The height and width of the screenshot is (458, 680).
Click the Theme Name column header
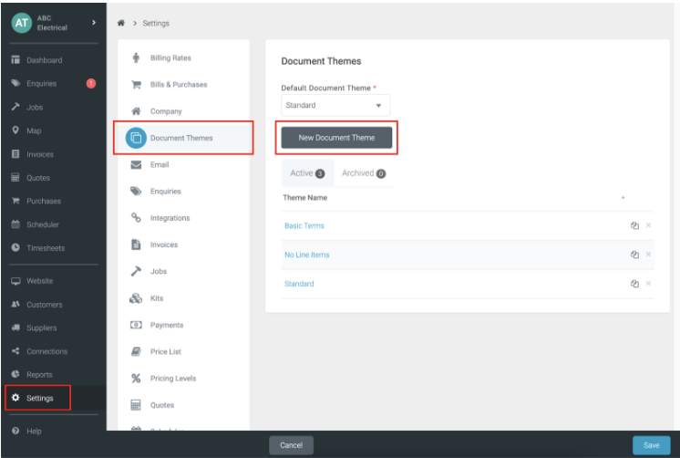(x=305, y=198)
